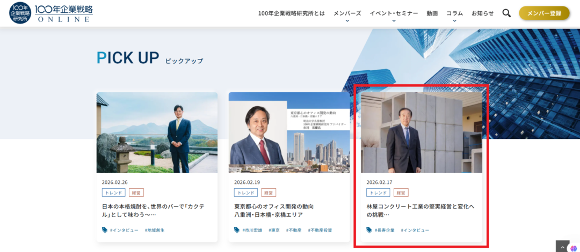Select the #地域創生 hashtag link
This screenshot has width=580, height=252.
154,230
